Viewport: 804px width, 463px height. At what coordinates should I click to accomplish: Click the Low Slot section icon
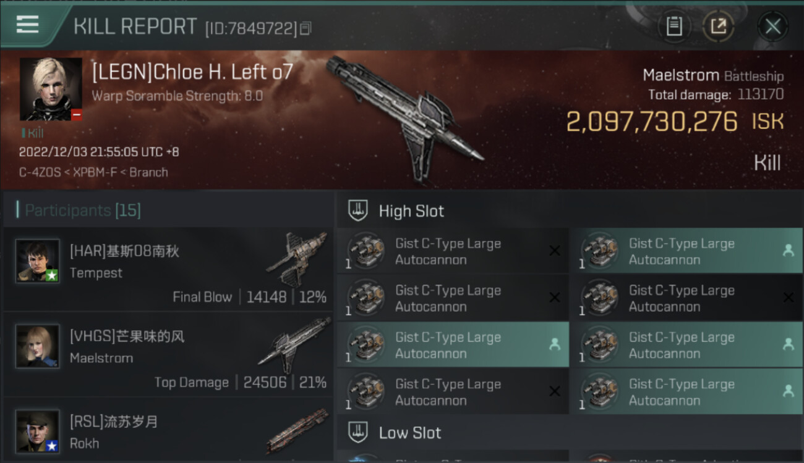click(x=359, y=432)
